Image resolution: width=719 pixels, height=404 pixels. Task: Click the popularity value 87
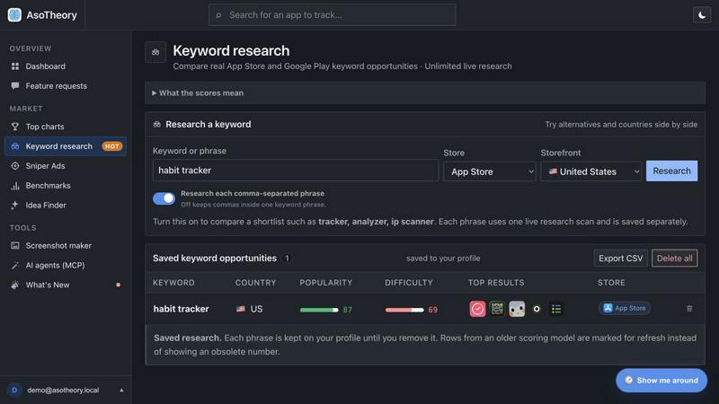(x=348, y=310)
